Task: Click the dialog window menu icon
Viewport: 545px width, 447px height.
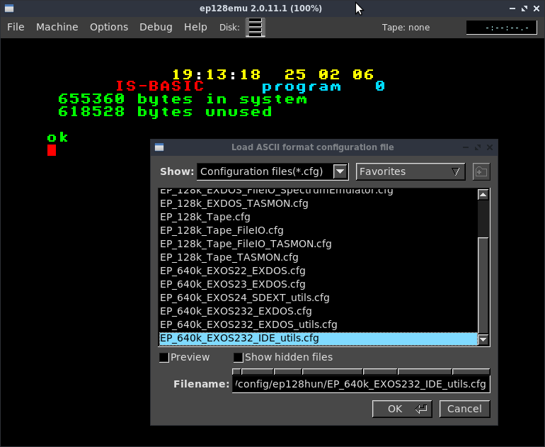Action: click(x=159, y=147)
